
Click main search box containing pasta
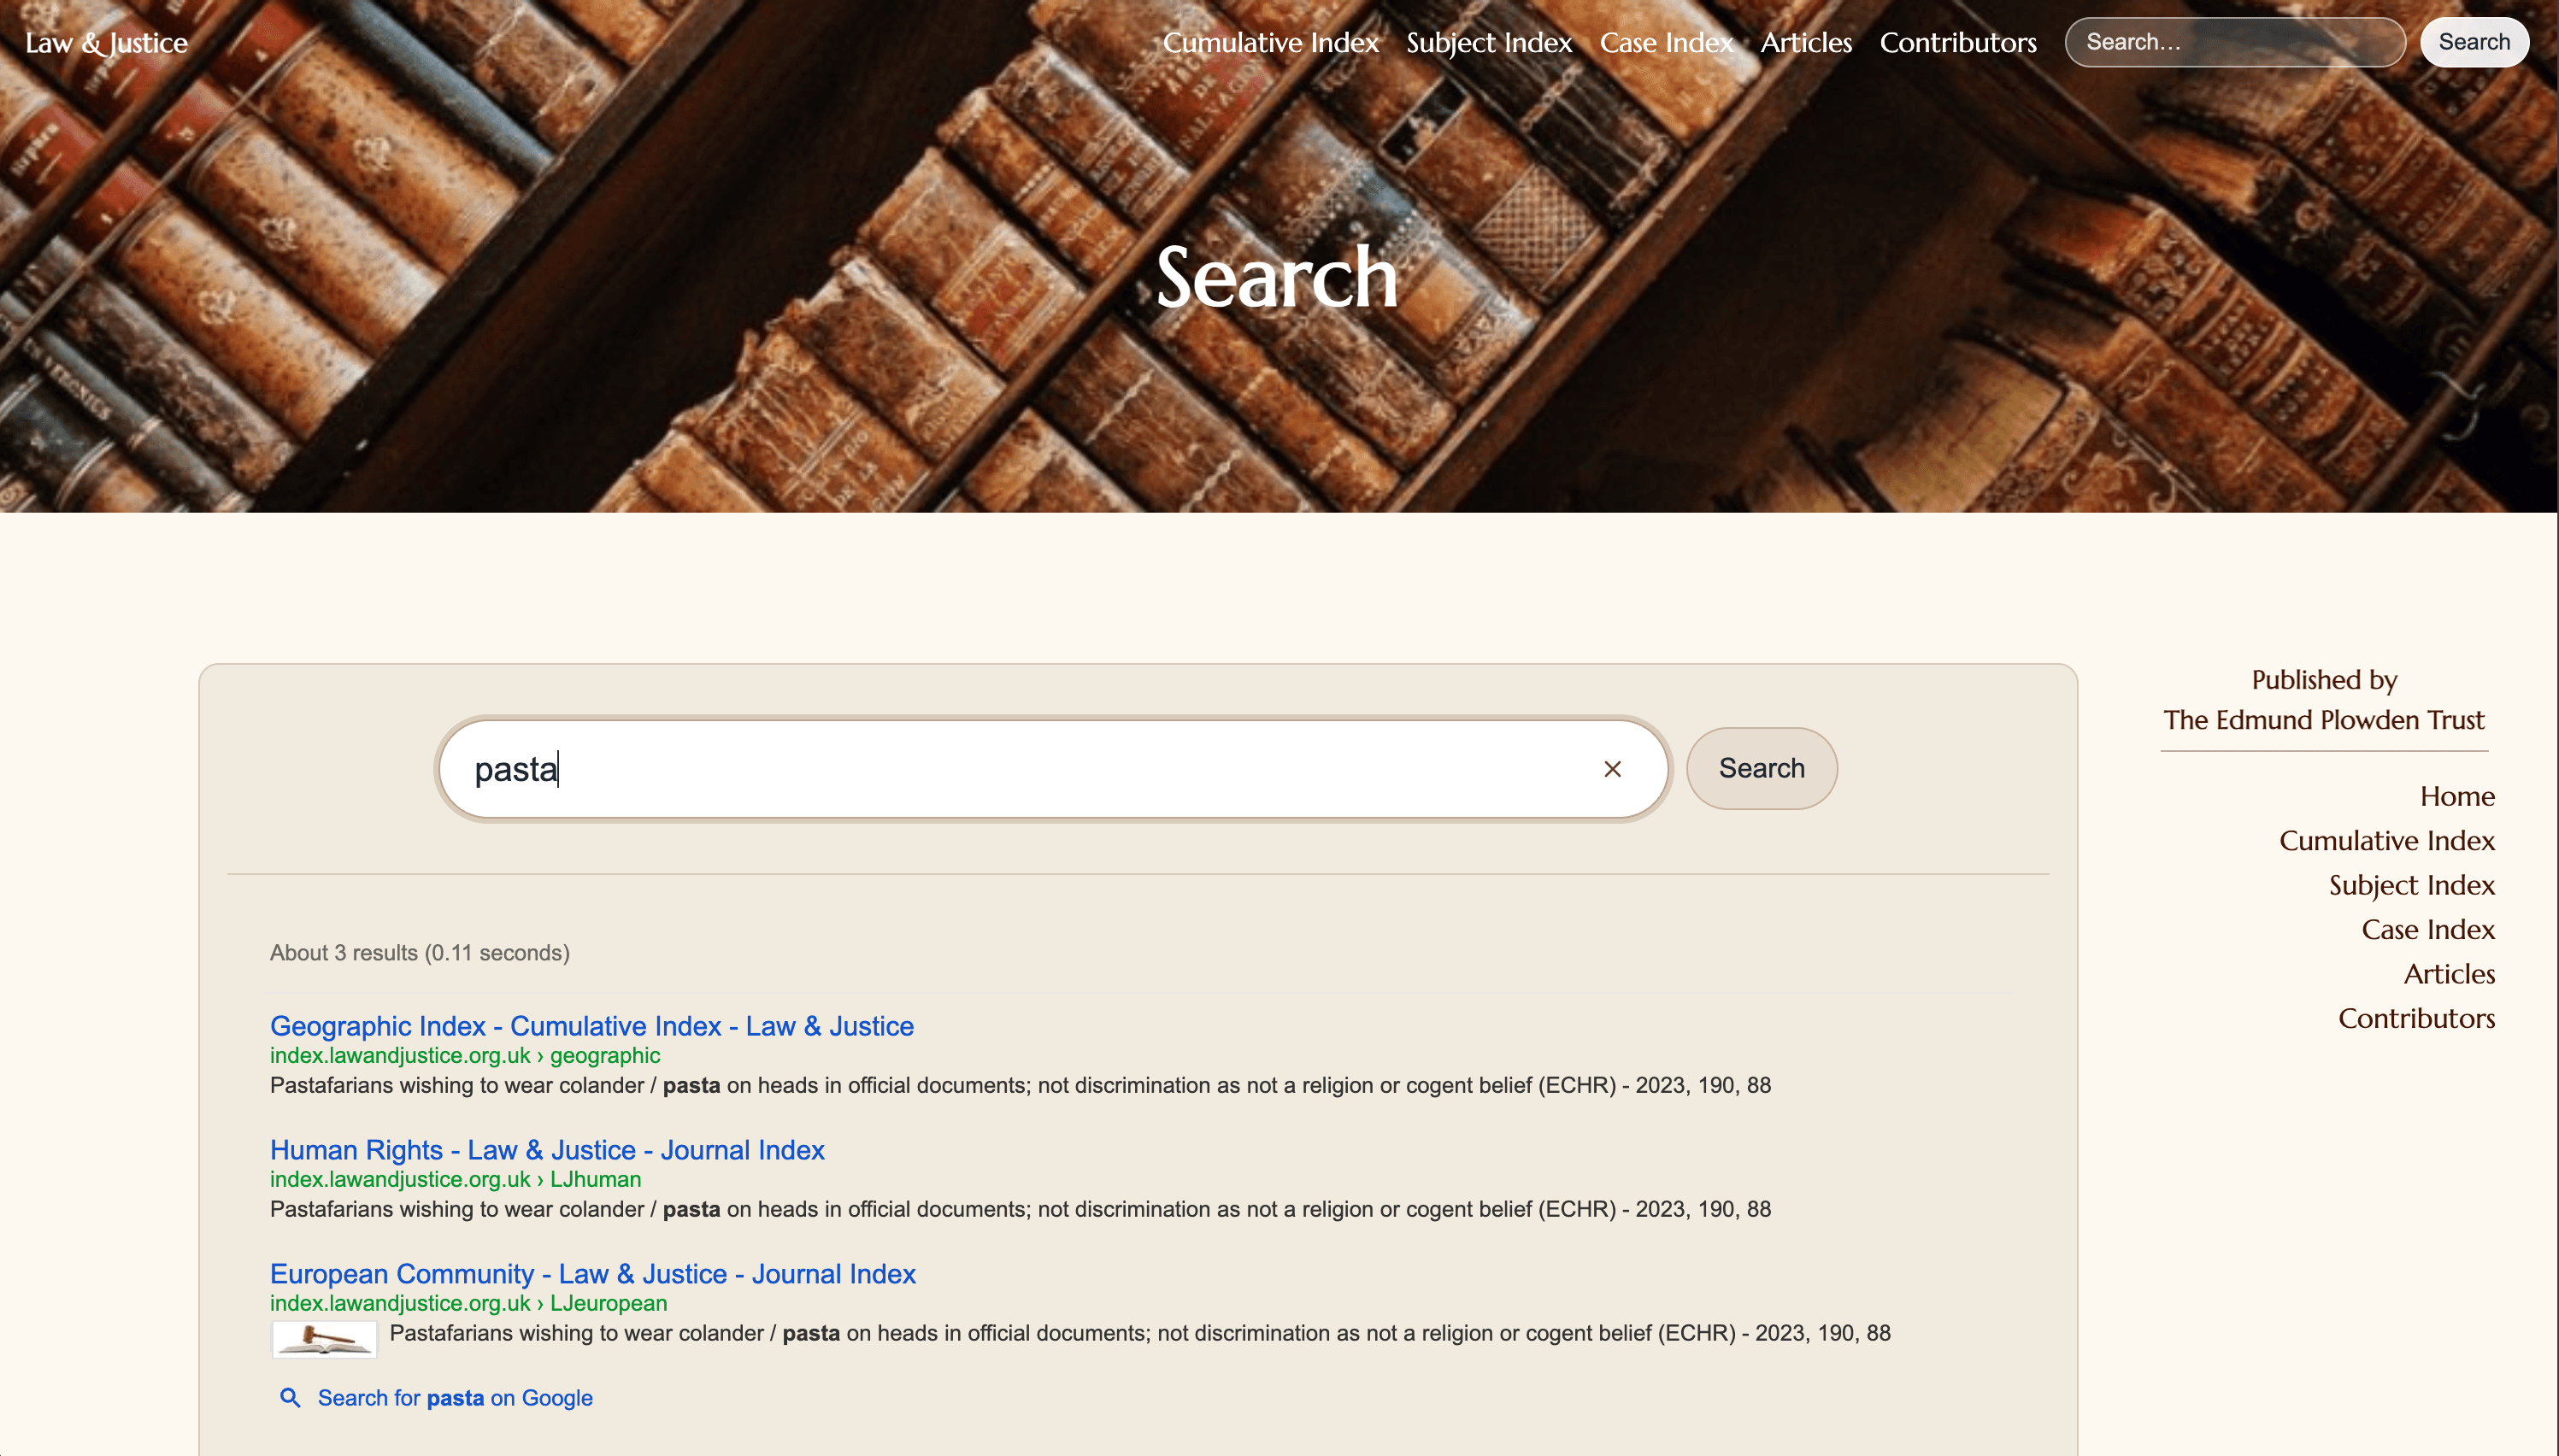1020,769
